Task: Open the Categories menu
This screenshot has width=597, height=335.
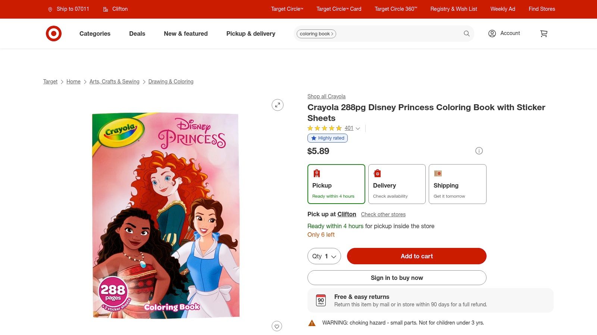Action: pos(94,33)
